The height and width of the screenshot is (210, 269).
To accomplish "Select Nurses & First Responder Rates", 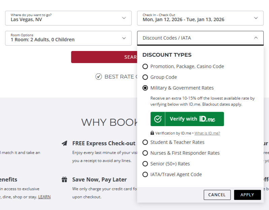I will pyautogui.click(x=145, y=153).
